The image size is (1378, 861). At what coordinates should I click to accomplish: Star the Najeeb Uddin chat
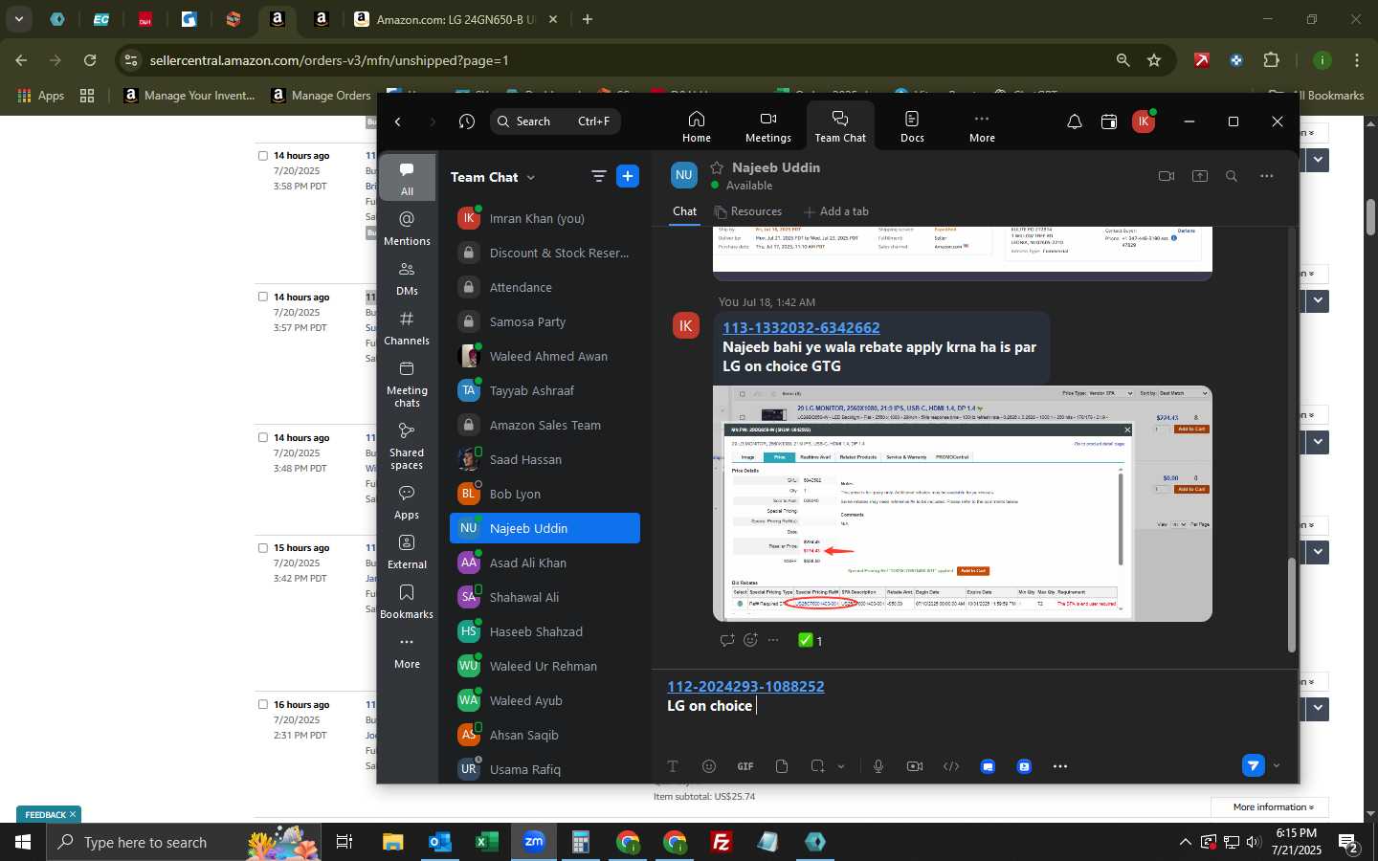tap(717, 167)
